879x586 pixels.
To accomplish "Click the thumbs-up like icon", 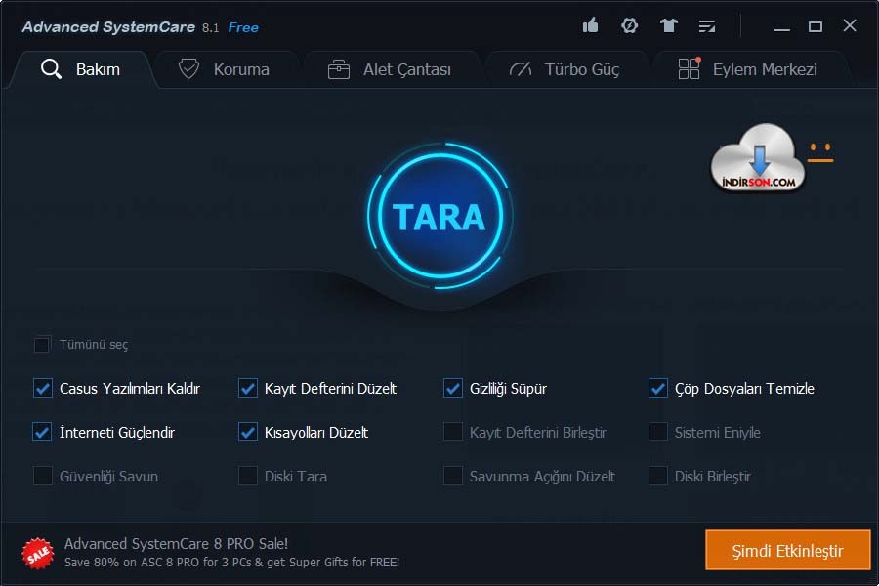I will (590, 25).
